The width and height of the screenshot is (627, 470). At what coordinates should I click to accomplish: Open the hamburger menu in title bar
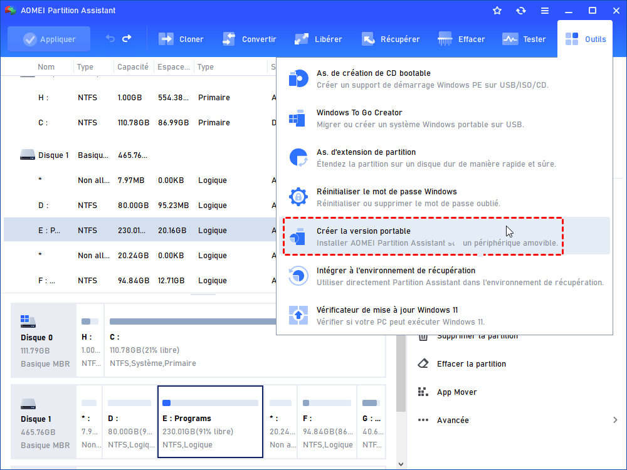[x=545, y=11]
